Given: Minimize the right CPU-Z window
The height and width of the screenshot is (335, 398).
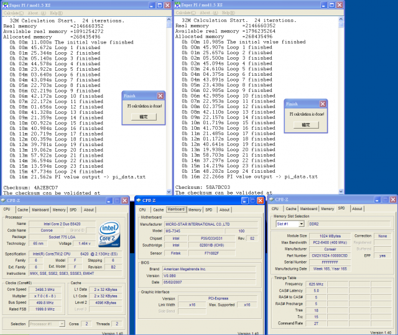Looking at the screenshot, I should pyautogui.click(x=377, y=200).
